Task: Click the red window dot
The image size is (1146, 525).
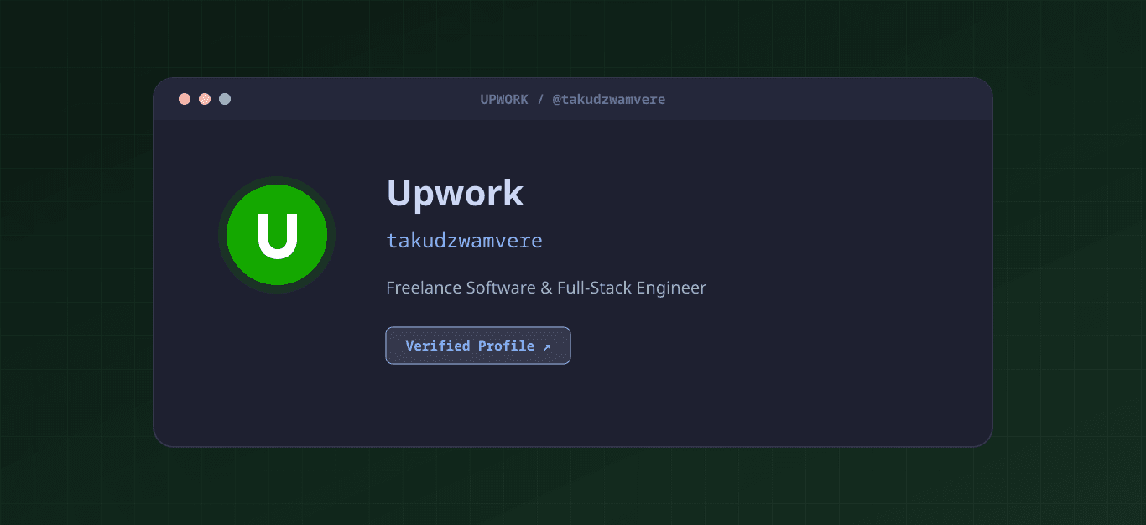Action: (185, 99)
